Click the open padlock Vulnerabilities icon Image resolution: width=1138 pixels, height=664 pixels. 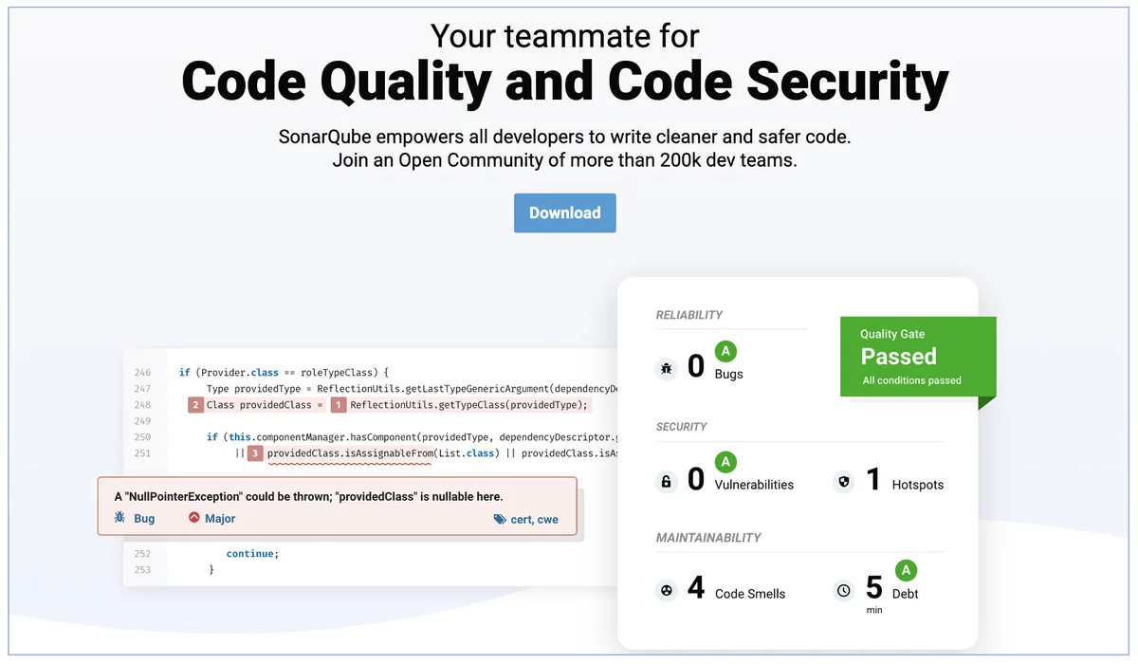tap(666, 482)
